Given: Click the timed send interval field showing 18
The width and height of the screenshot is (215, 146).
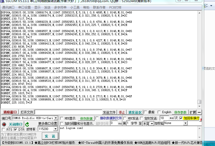Looking at the screenshot, I should (164, 118).
